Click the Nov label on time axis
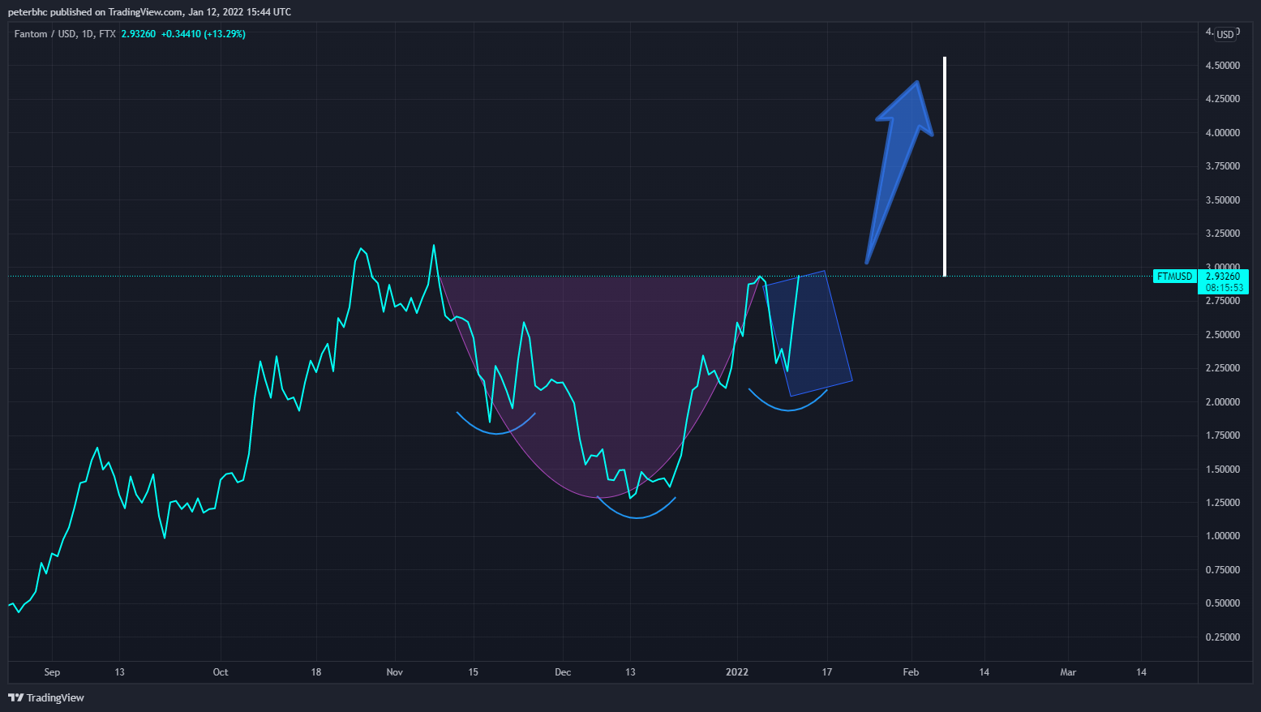The width and height of the screenshot is (1261, 712). (395, 672)
